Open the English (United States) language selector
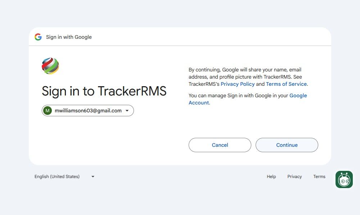360x215 pixels. [x=57, y=177]
